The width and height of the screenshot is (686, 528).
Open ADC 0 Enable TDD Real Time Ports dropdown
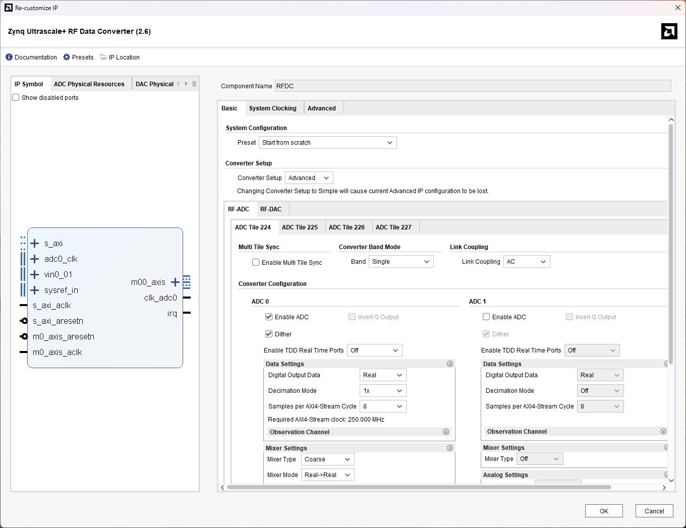pyautogui.click(x=375, y=350)
